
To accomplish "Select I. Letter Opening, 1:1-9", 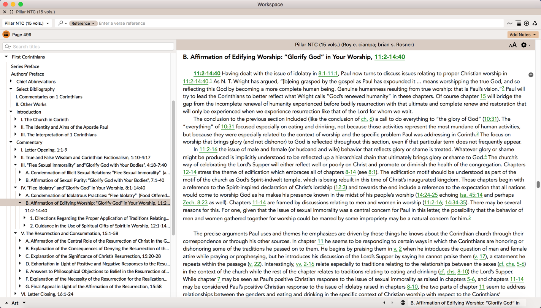I will tap(44, 150).
